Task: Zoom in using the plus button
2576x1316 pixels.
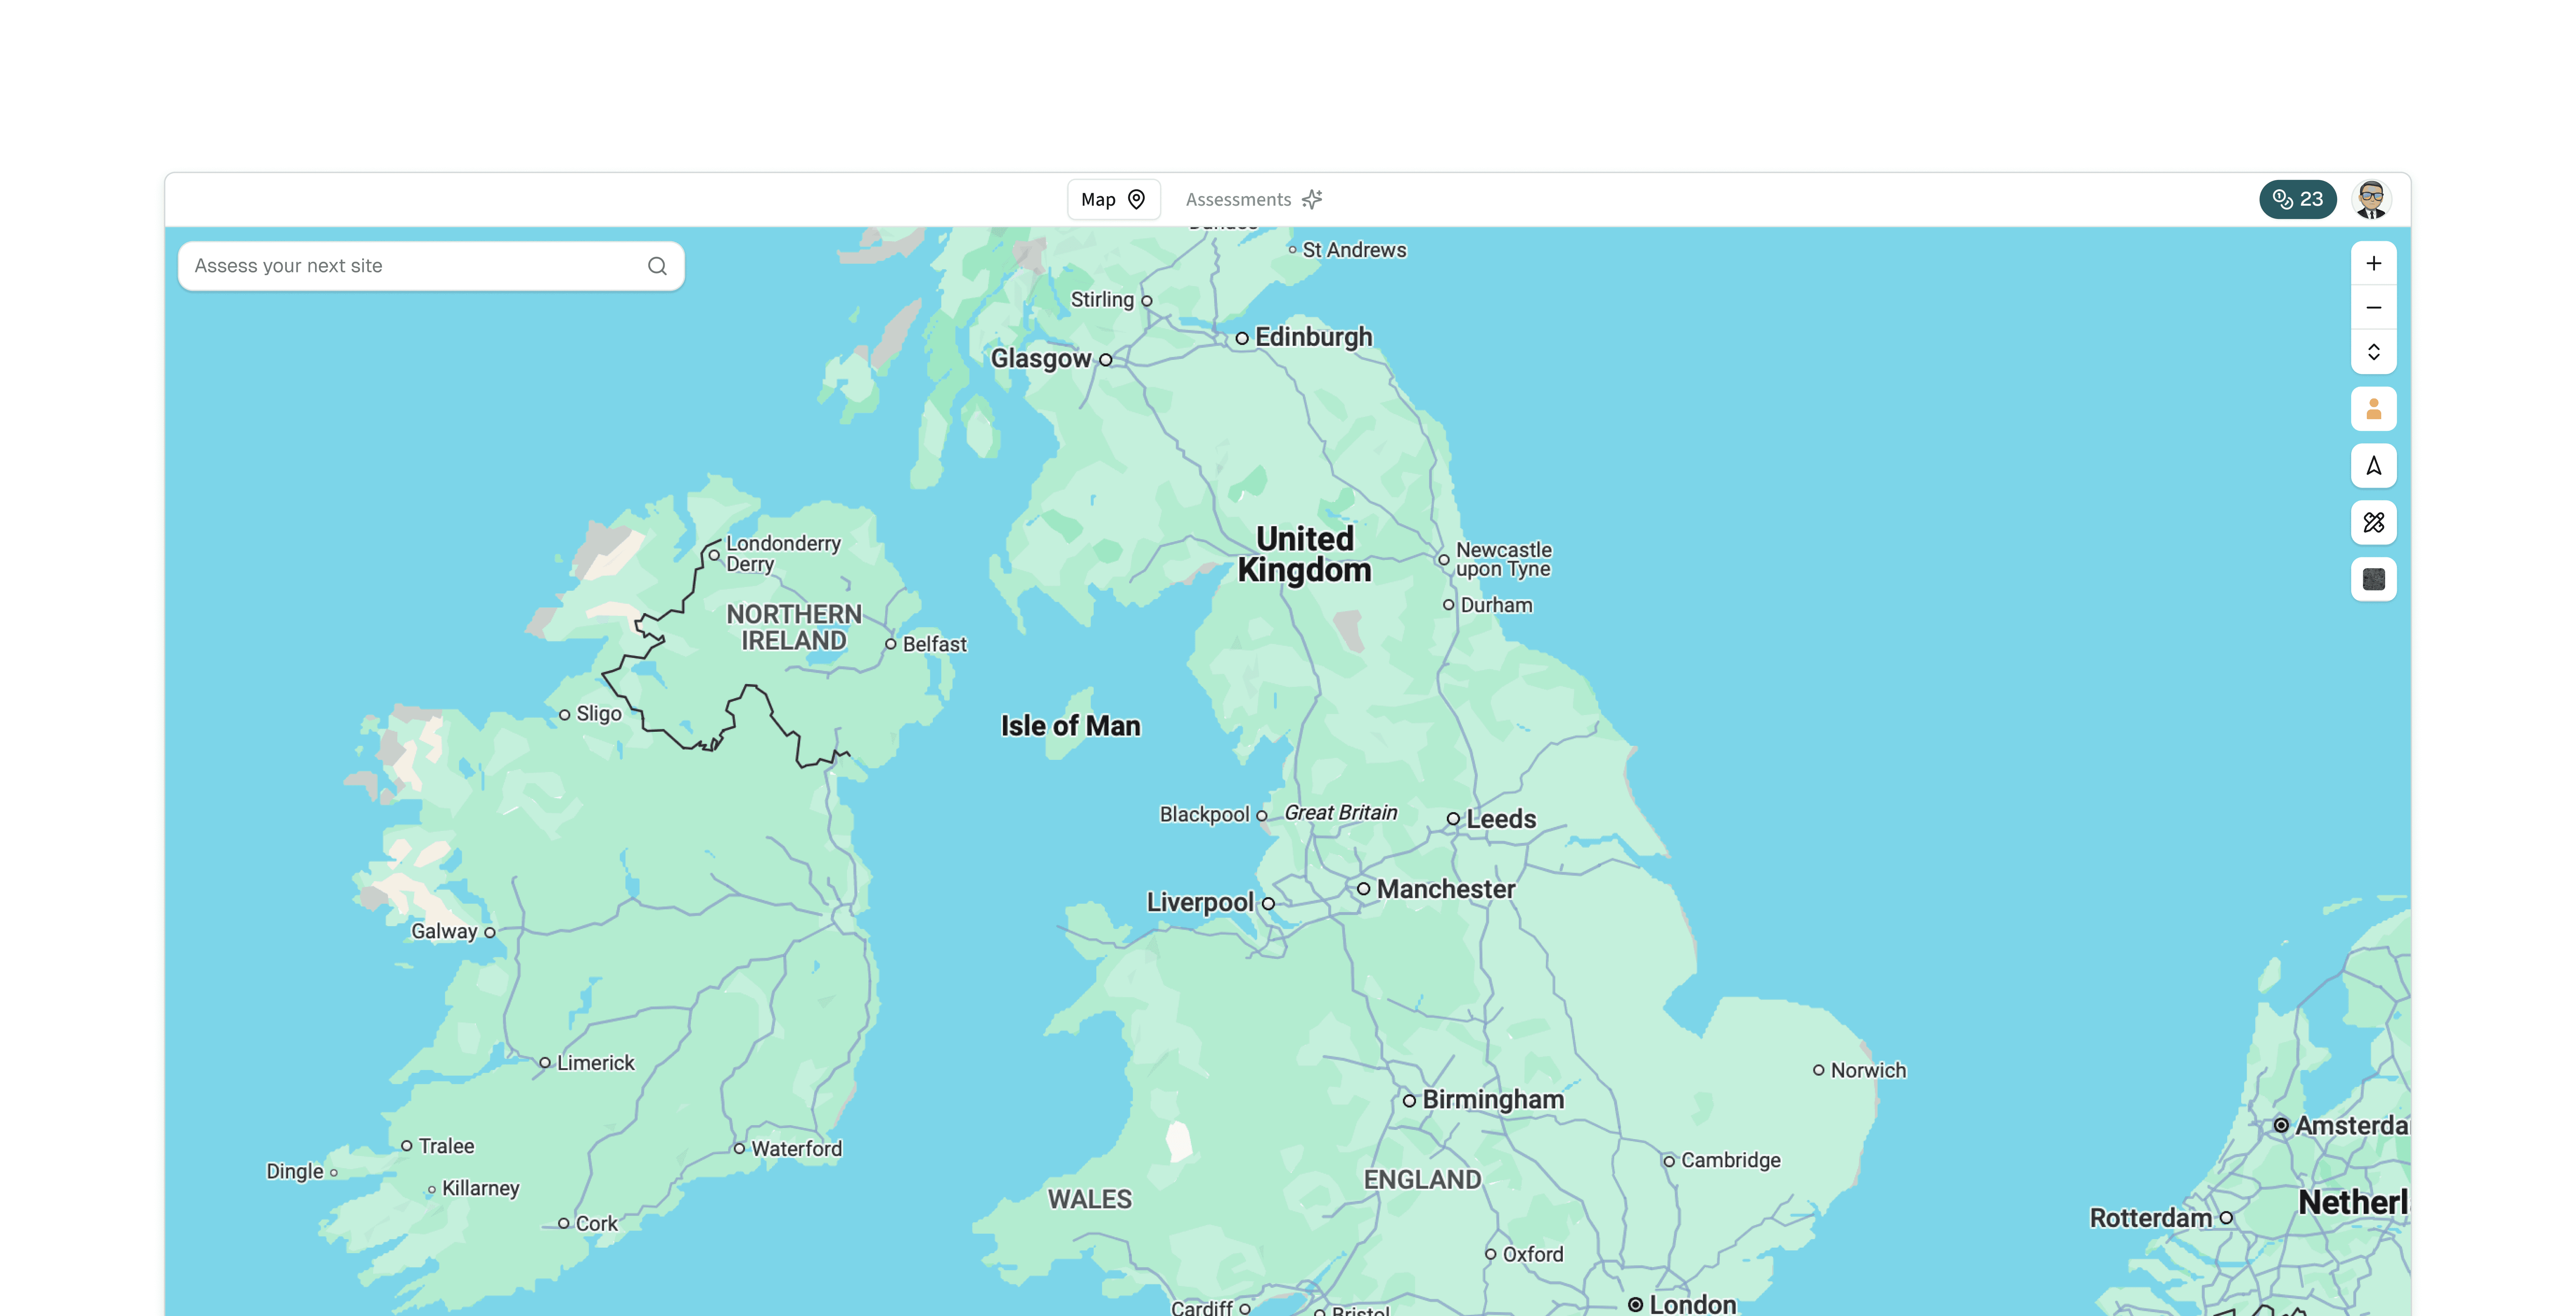Action: [x=2373, y=263]
